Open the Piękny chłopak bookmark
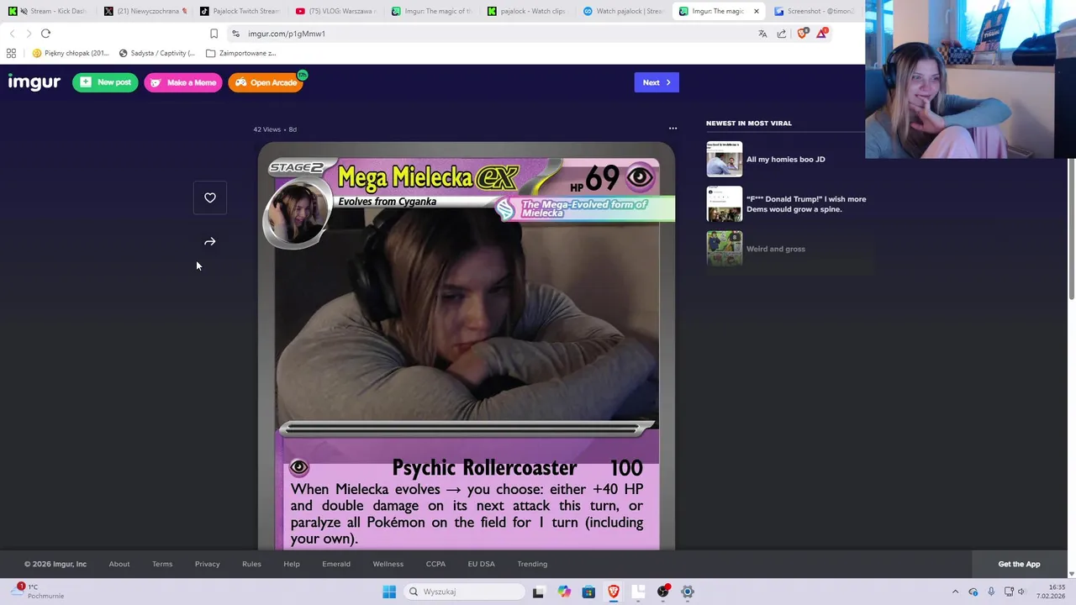The width and height of the screenshot is (1076, 605). [x=71, y=53]
